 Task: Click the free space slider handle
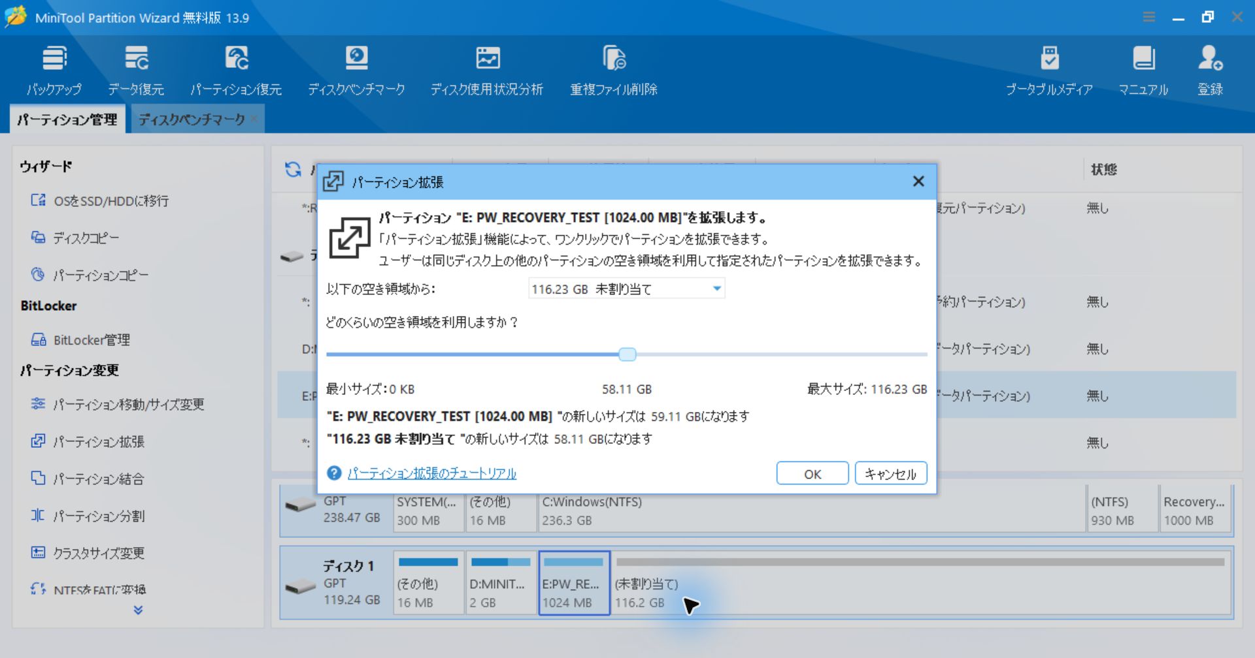coord(627,354)
